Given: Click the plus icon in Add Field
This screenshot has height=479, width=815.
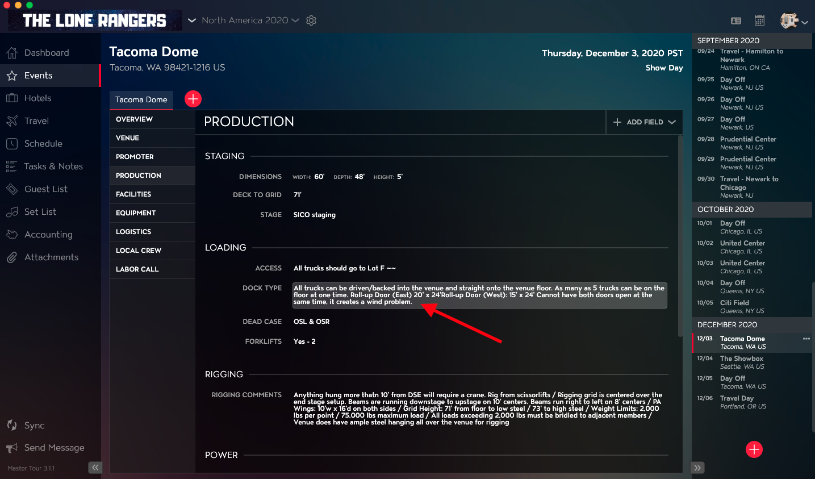Looking at the screenshot, I should click(617, 122).
